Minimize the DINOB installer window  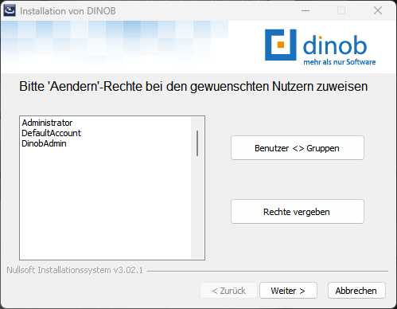tap(306, 10)
